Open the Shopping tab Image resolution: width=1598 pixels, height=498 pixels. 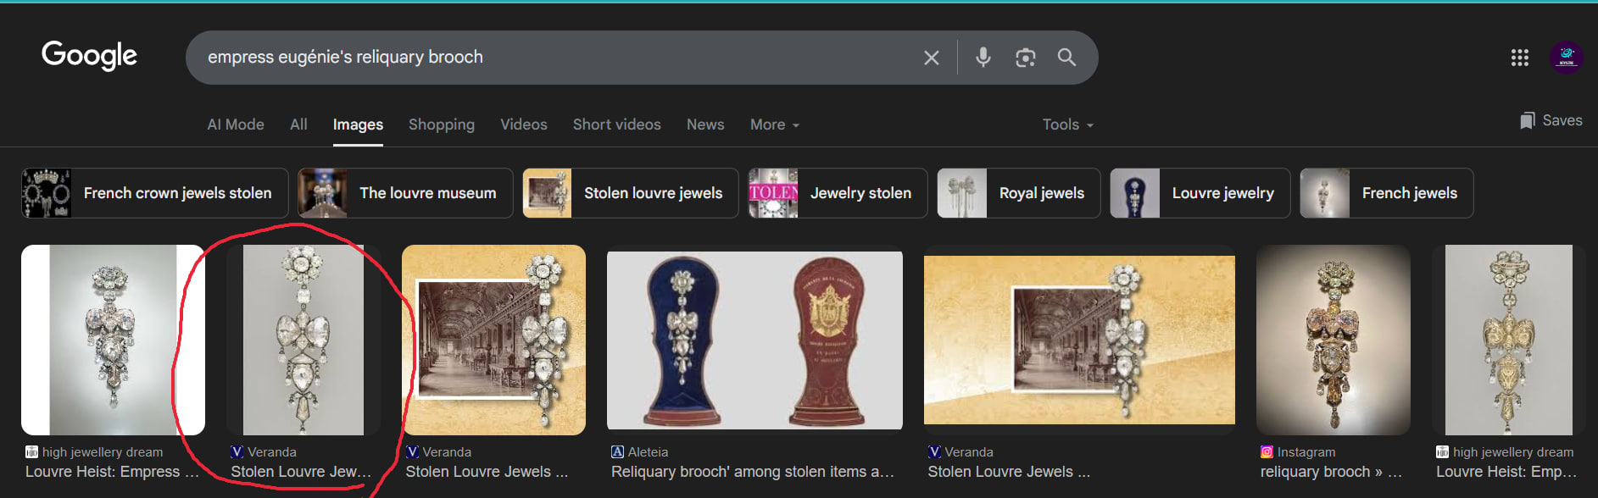point(442,125)
